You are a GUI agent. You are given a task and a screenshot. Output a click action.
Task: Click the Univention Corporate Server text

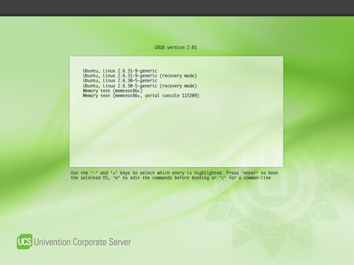tap(82, 242)
